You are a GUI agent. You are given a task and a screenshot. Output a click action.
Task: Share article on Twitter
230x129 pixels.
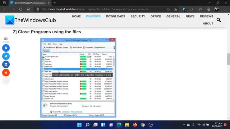(6, 56)
